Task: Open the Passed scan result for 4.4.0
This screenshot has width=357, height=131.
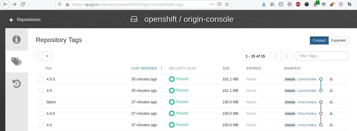Action: point(178,113)
